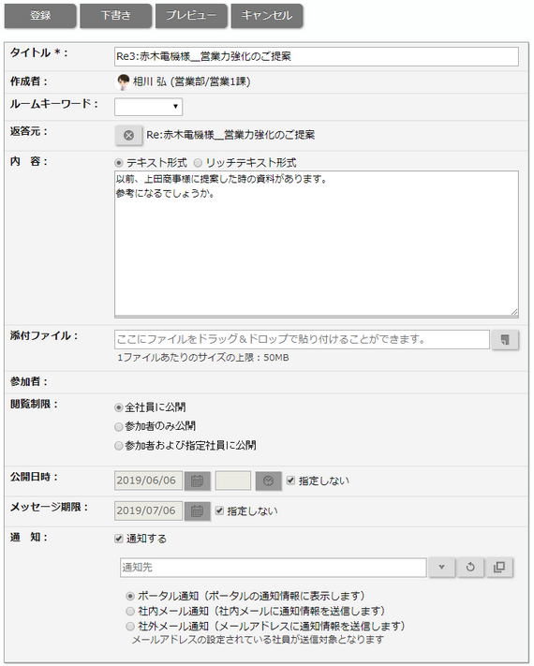This screenshot has height=666, width=534.
Task: Click the attach file icon button
Action: click(505, 340)
